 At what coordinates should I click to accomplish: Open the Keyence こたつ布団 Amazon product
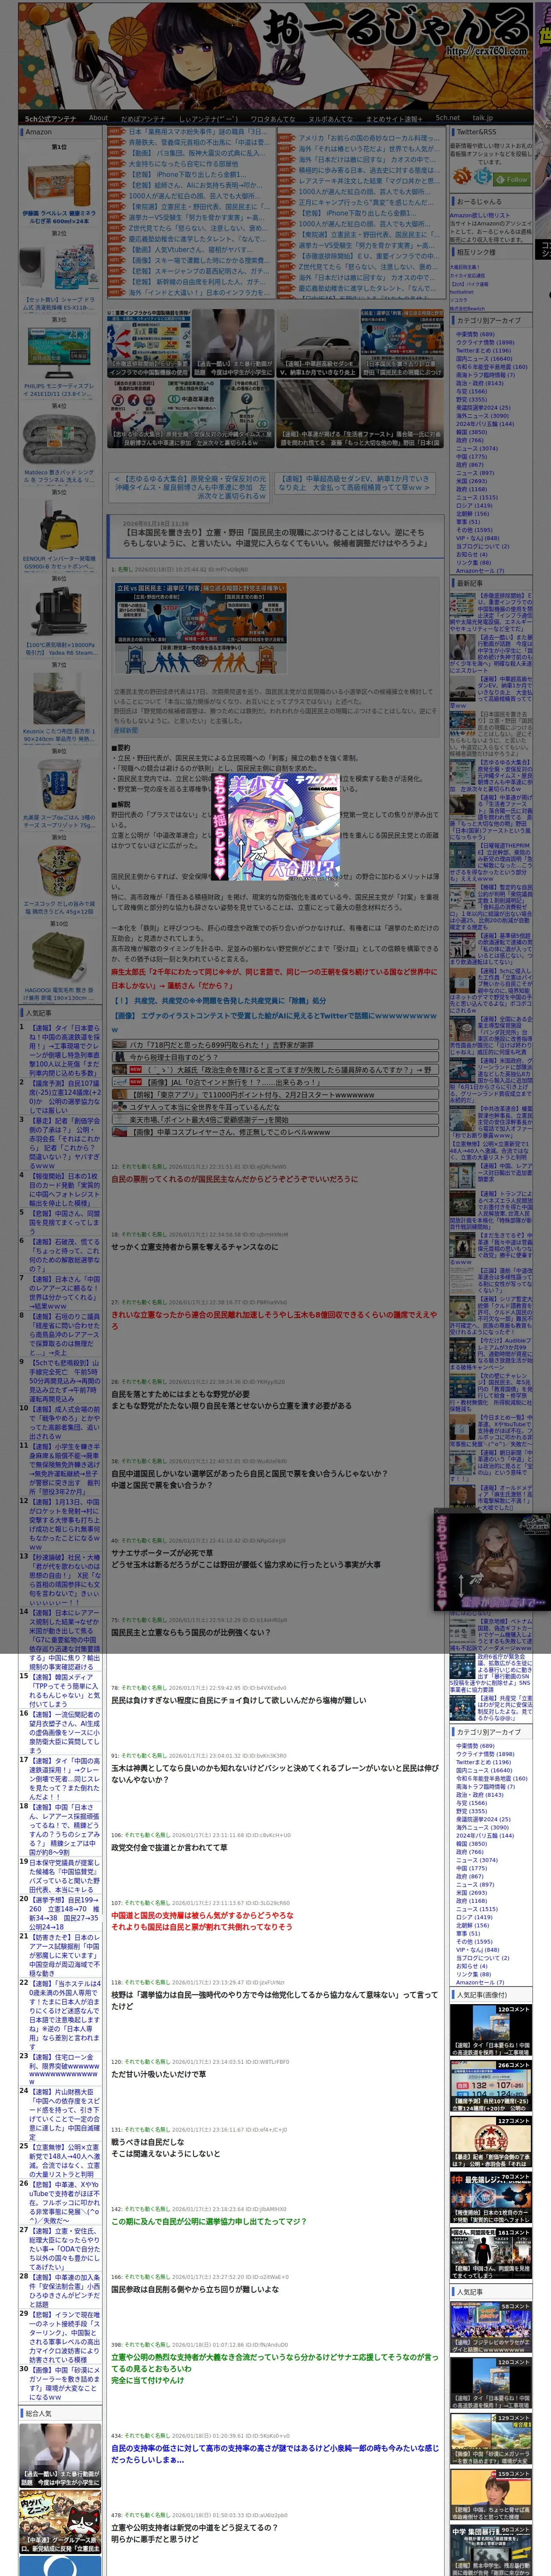coord(59,708)
